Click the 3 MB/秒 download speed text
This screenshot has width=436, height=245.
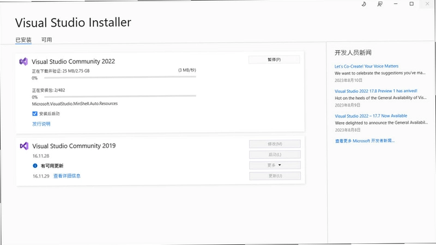click(x=187, y=70)
